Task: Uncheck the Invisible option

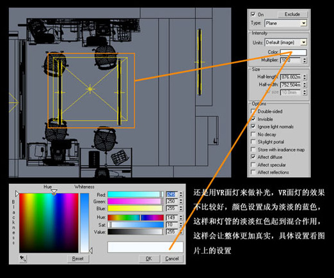Action: click(253, 119)
